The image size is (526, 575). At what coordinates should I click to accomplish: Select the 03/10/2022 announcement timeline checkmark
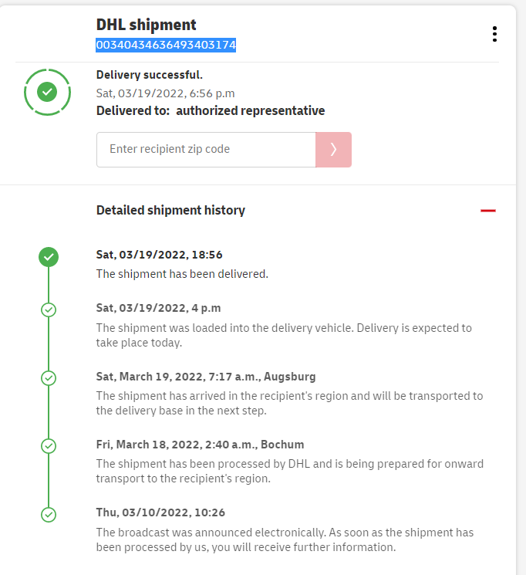tap(49, 514)
